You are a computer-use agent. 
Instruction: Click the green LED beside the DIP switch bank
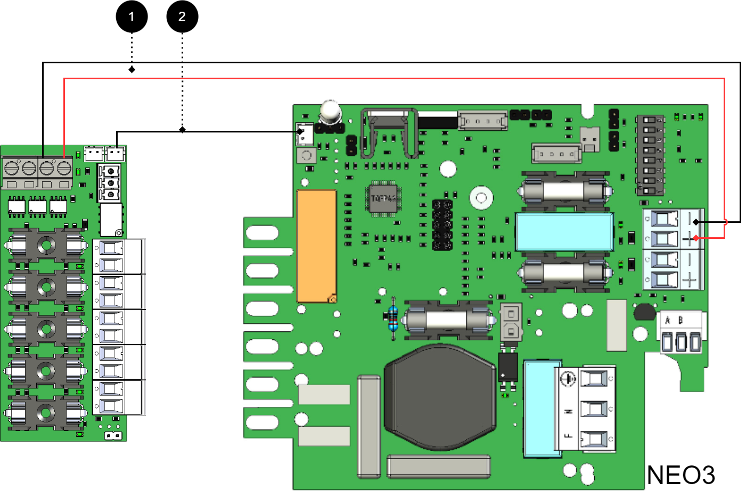pyautogui.click(x=676, y=117)
